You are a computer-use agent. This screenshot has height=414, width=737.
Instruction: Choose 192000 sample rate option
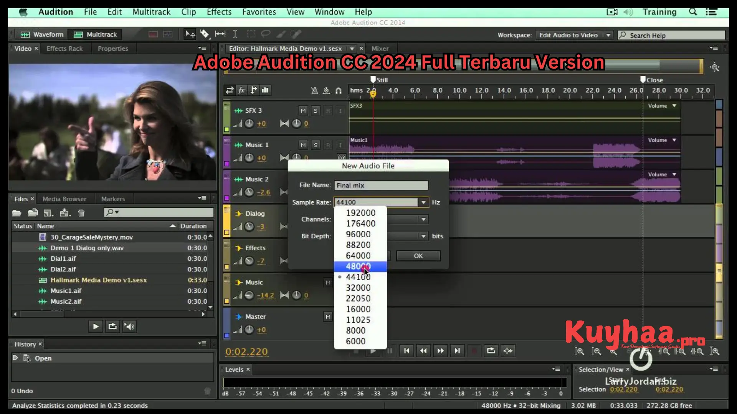pos(360,213)
